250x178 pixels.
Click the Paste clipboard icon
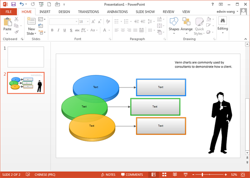click(x=7, y=22)
